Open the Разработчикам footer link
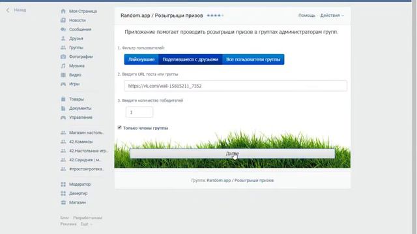Viewport: 417px width, 234px height. (87, 218)
